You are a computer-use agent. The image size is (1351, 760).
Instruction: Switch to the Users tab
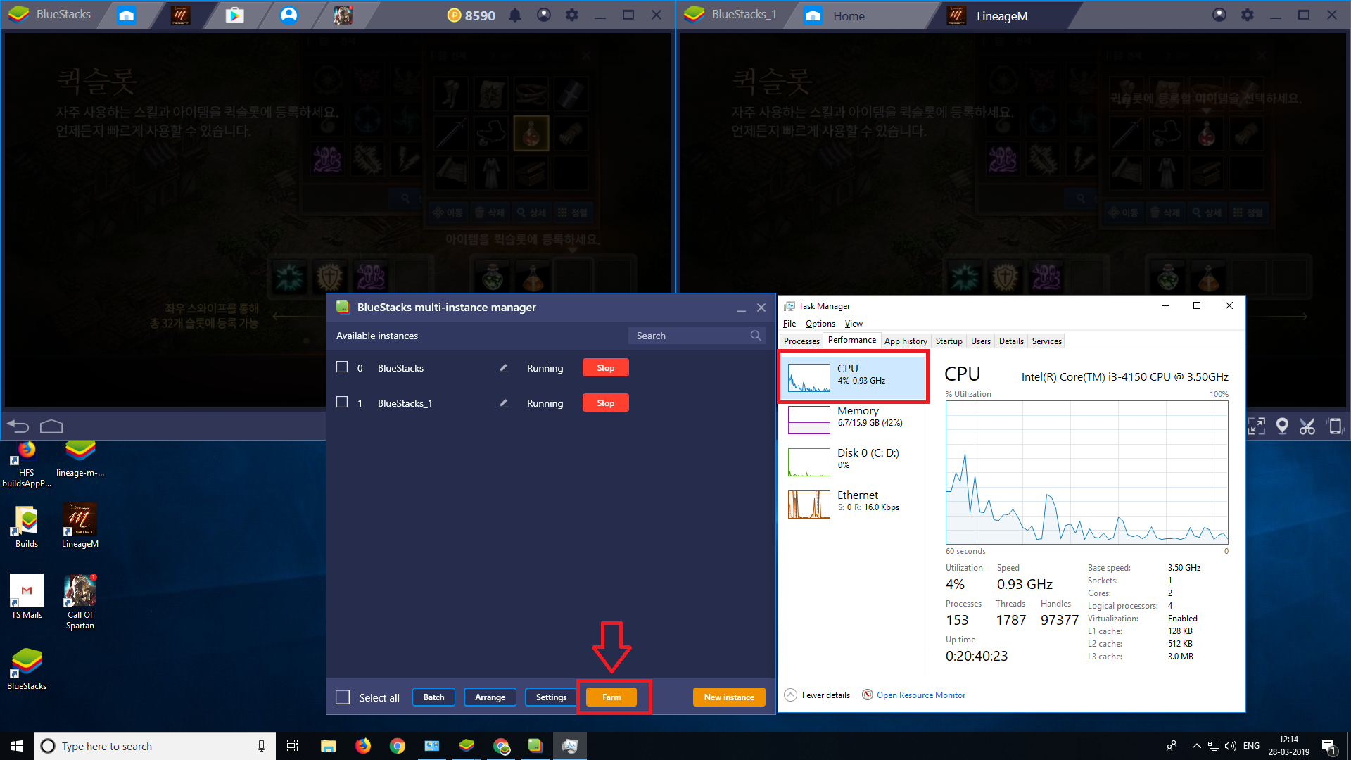coord(980,341)
